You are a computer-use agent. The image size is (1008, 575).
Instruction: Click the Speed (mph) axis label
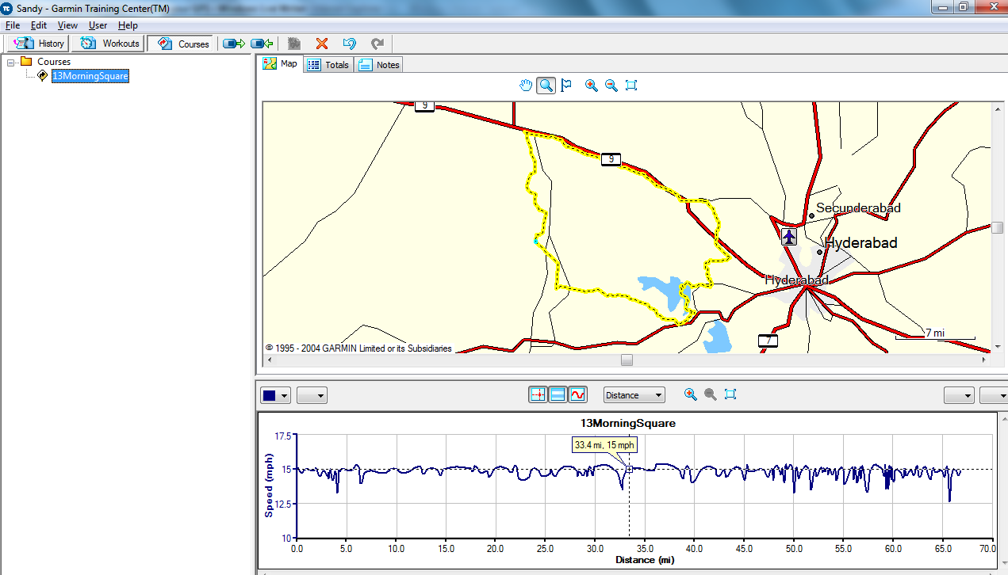point(269,486)
